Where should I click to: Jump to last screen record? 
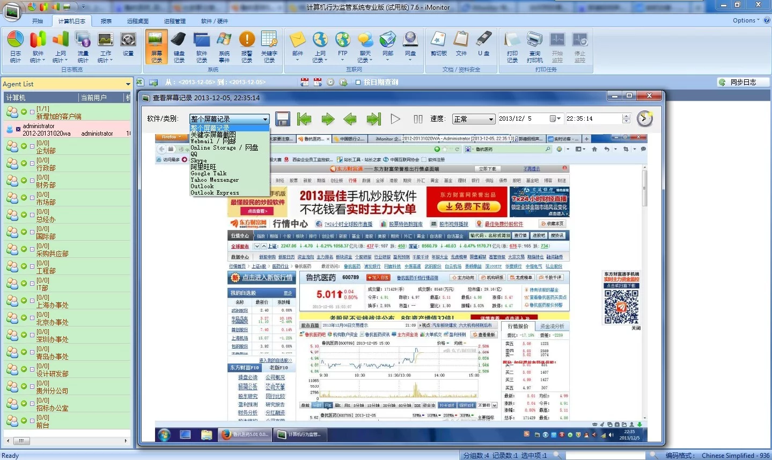click(x=374, y=119)
